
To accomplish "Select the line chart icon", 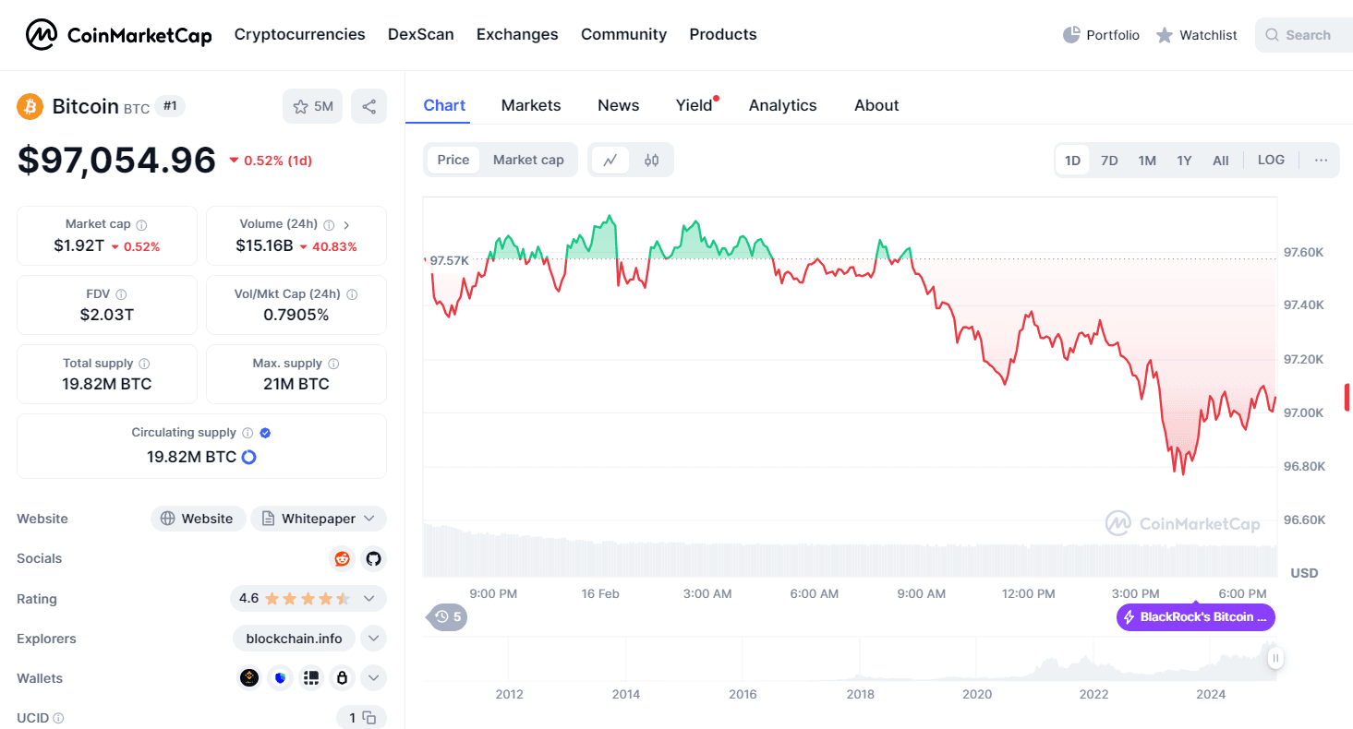I will [x=610, y=160].
